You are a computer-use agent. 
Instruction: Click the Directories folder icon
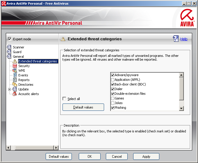coord(15,85)
